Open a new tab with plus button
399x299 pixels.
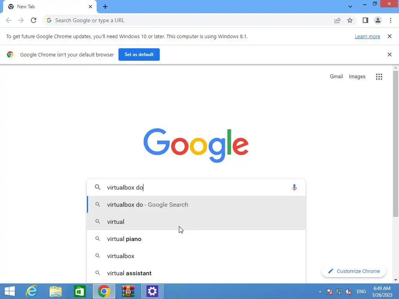(105, 7)
